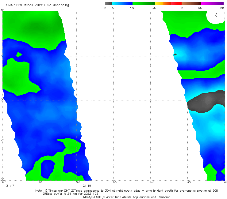The width and height of the screenshot is (227, 199).
Task: Click the color bar label '64'
Action: click(x=200, y=8)
